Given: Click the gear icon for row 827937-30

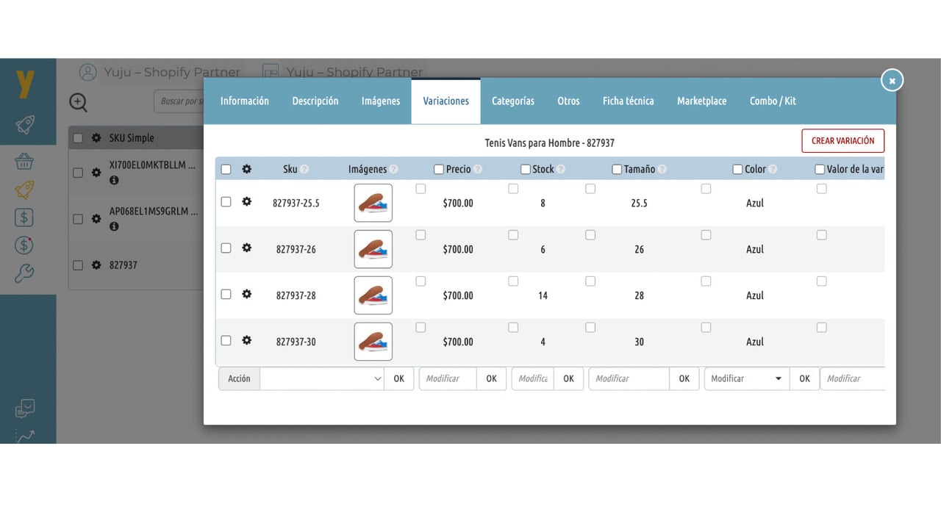Looking at the screenshot, I should pyautogui.click(x=247, y=340).
